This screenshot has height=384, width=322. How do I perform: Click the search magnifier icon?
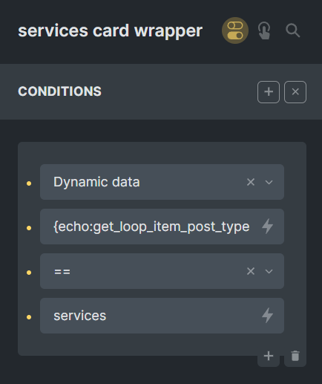tap(293, 30)
